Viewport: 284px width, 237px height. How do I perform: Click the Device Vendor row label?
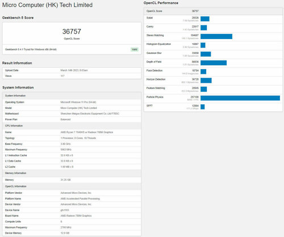click(12, 204)
